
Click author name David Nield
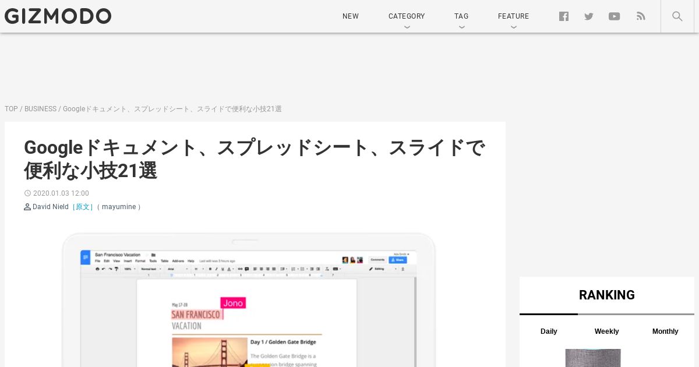pos(51,207)
